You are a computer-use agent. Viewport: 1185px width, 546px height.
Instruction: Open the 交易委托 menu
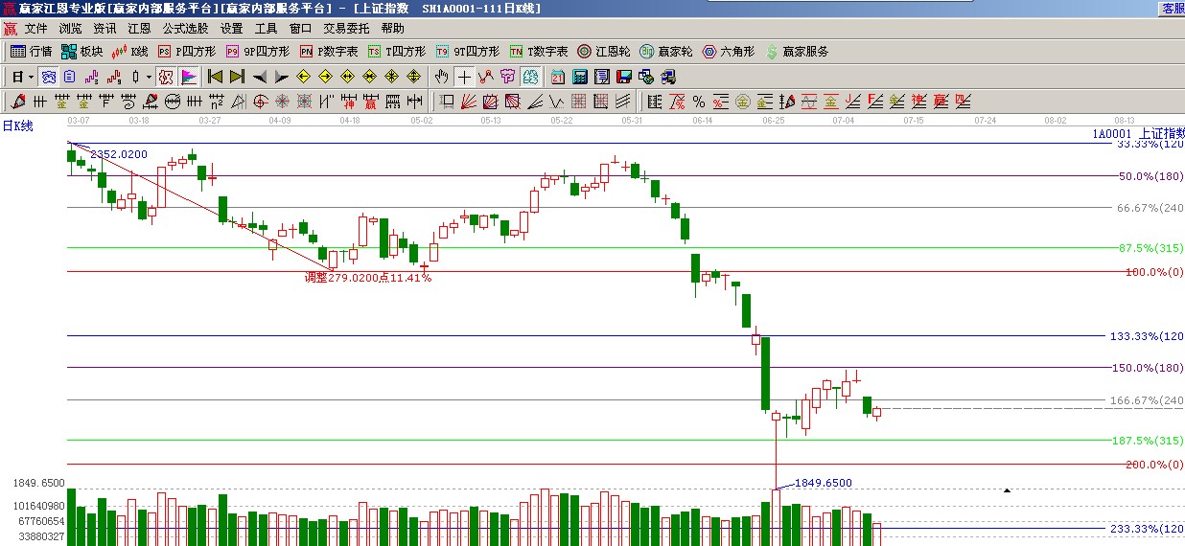[346, 29]
